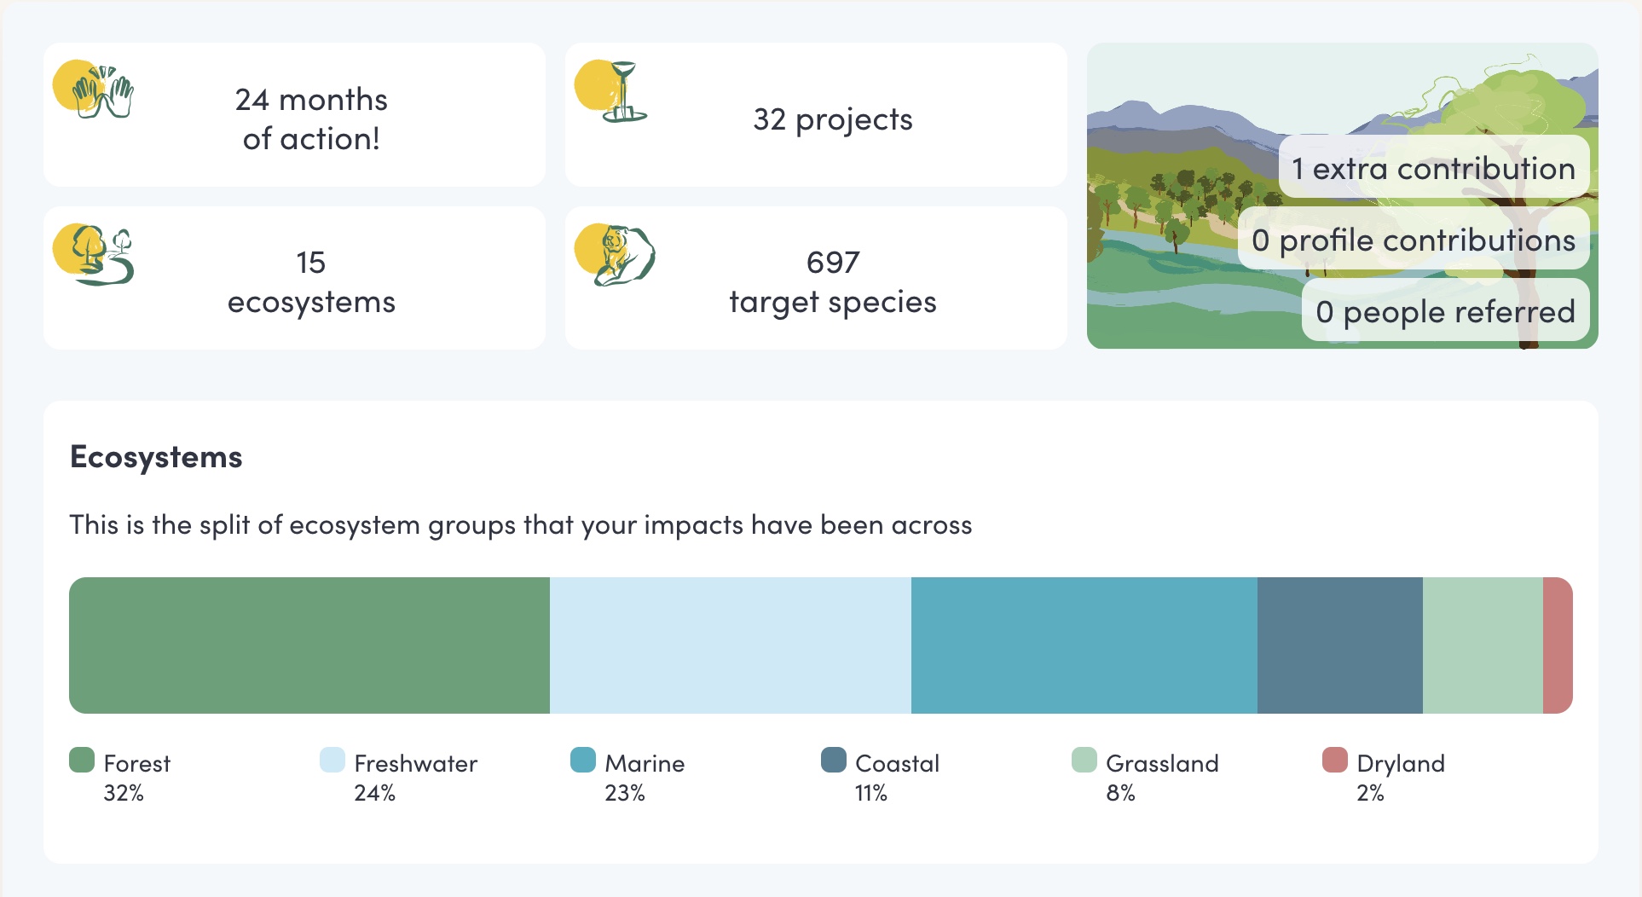Click the raised hands months-of-action icon
The width and height of the screenshot is (1642, 897).
point(95,90)
